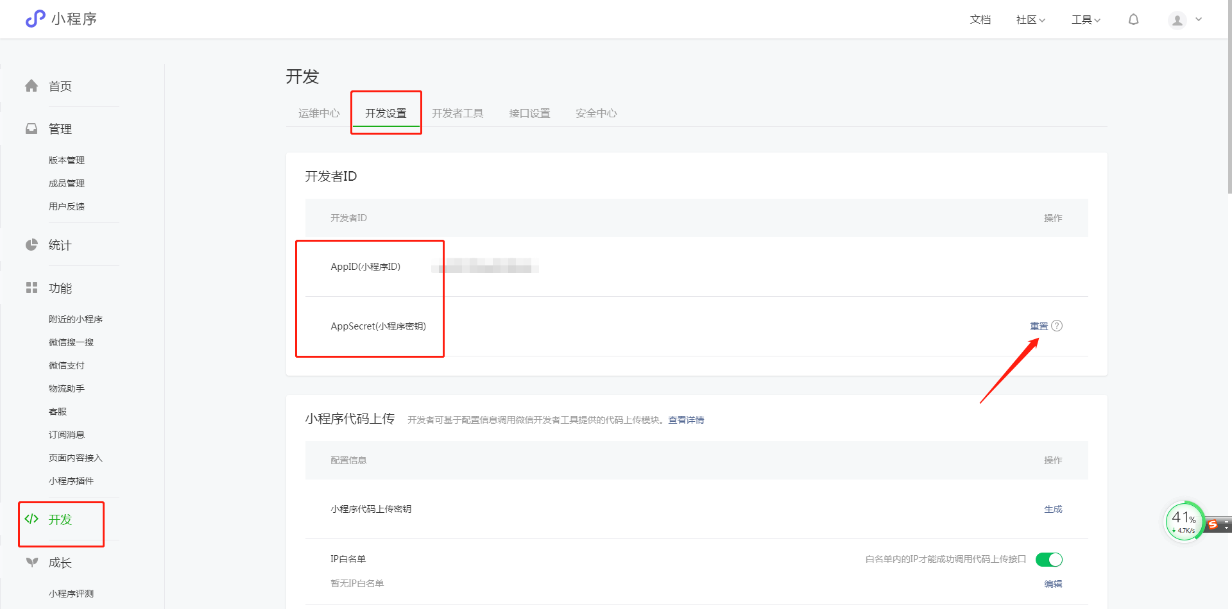Open 物流助手 in sidebar

coord(67,388)
